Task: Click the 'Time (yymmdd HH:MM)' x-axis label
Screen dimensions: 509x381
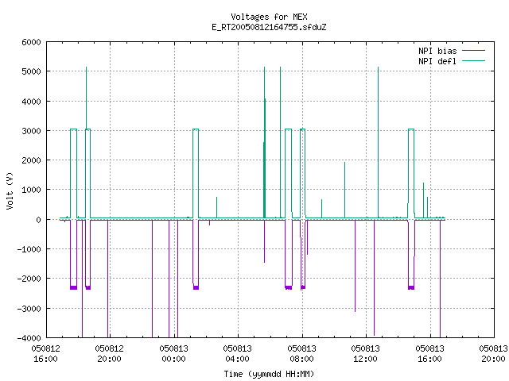Action: click(x=269, y=374)
